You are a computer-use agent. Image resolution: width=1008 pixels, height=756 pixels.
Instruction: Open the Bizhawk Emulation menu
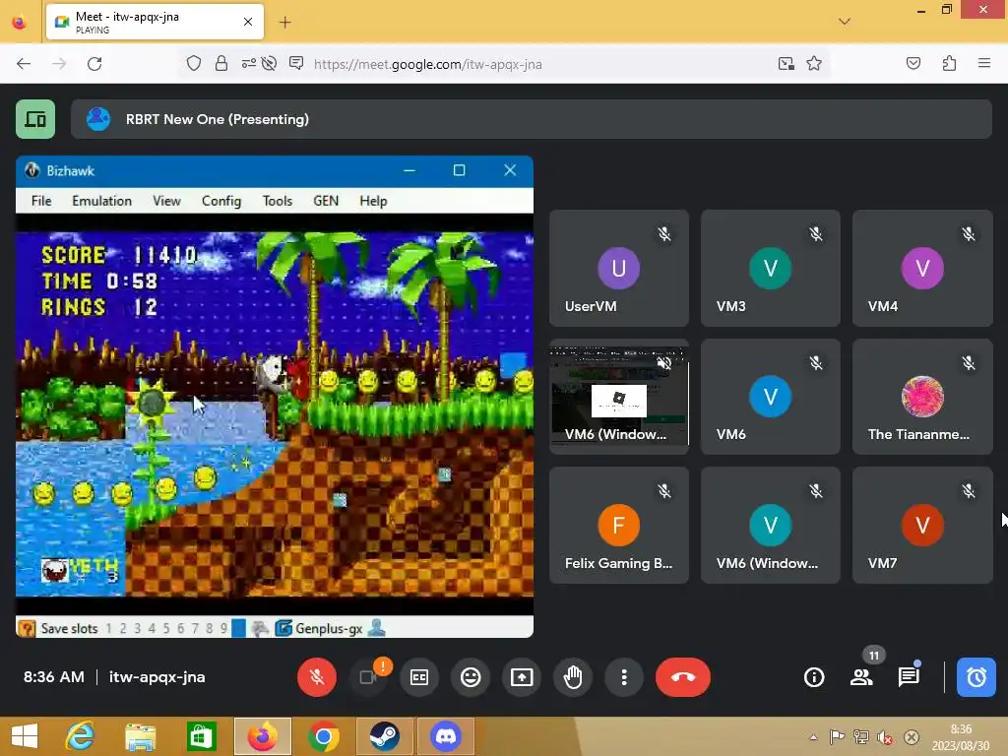[101, 201]
